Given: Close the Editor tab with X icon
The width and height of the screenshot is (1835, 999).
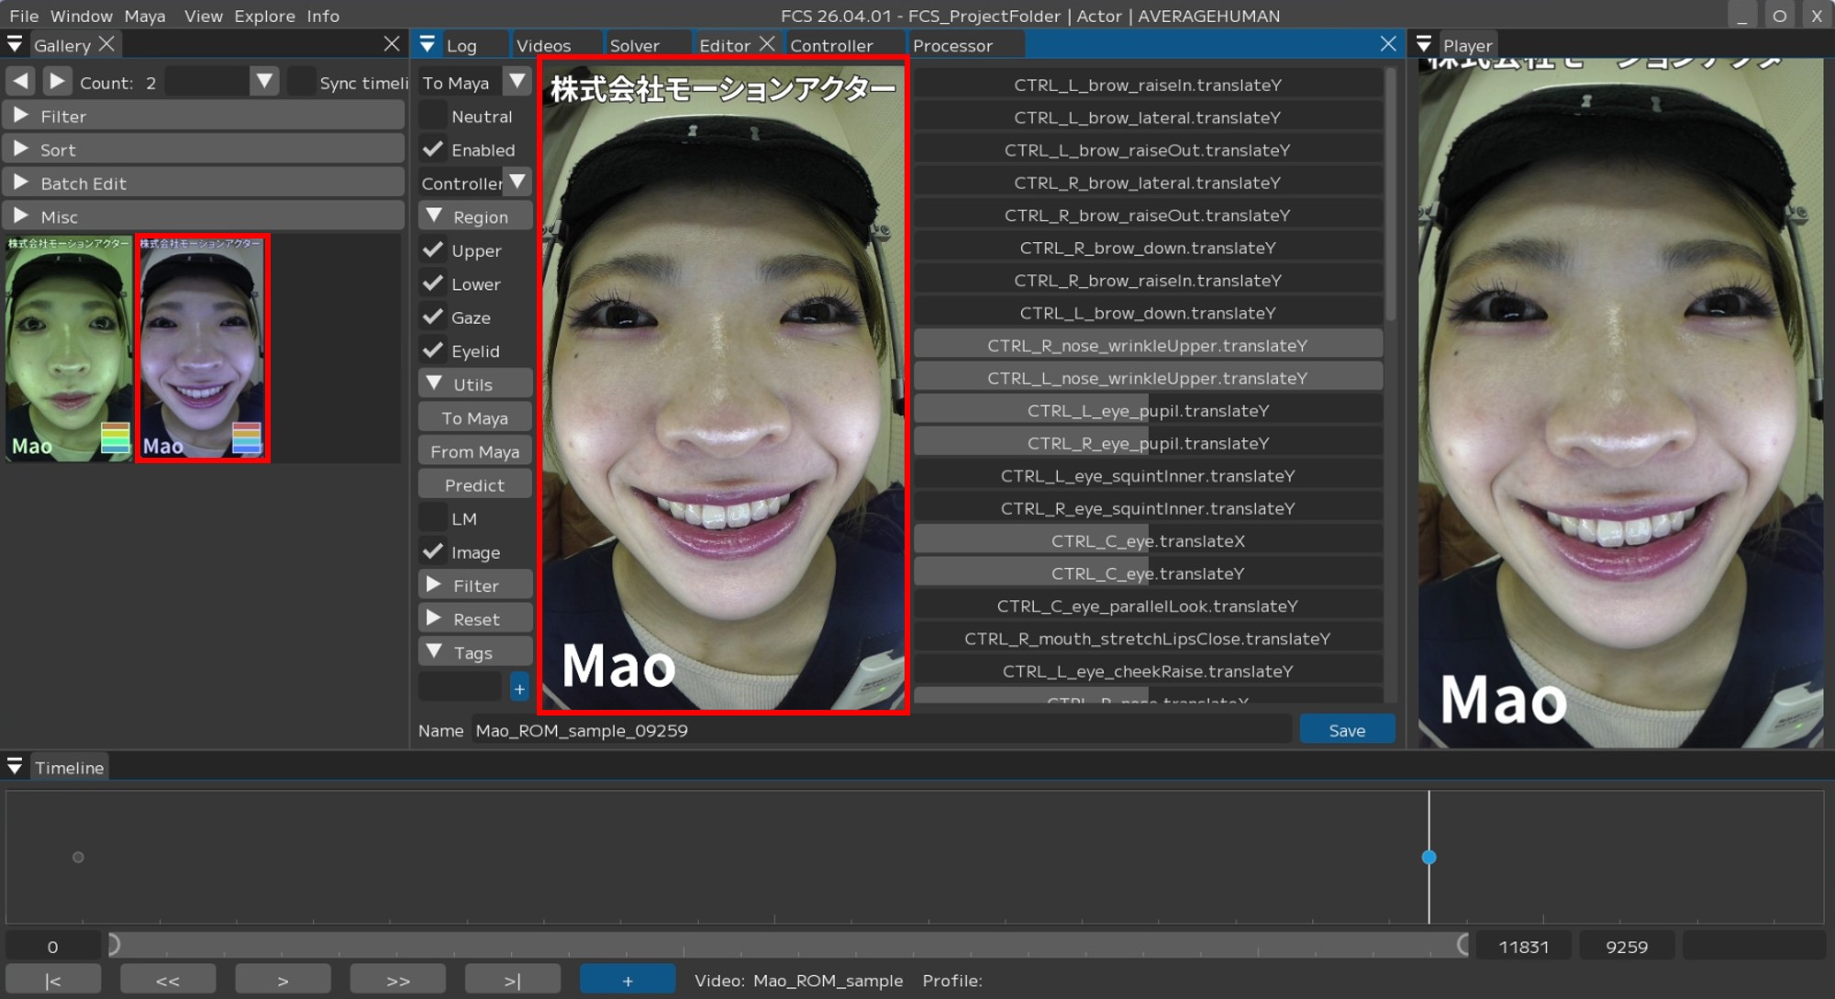Looking at the screenshot, I should pos(767,44).
